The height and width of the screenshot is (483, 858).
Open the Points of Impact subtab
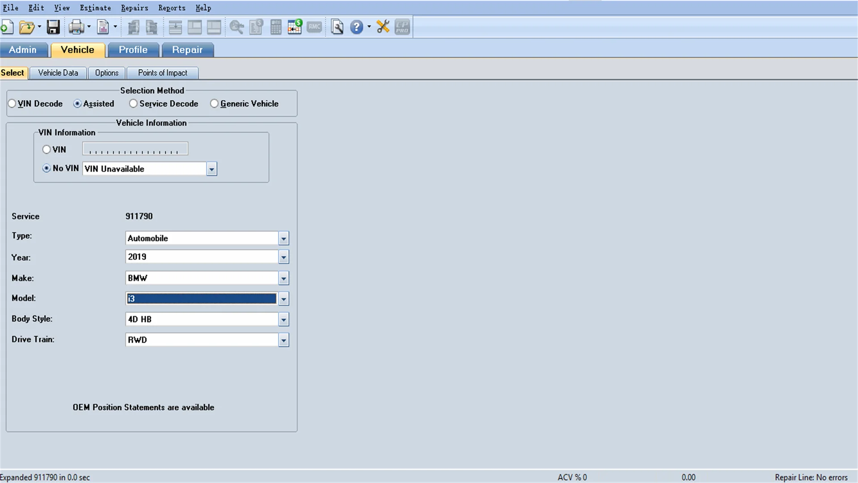tap(162, 73)
